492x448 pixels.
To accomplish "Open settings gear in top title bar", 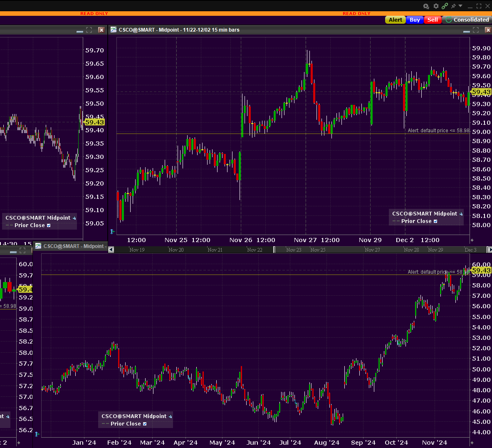I will point(436,6).
